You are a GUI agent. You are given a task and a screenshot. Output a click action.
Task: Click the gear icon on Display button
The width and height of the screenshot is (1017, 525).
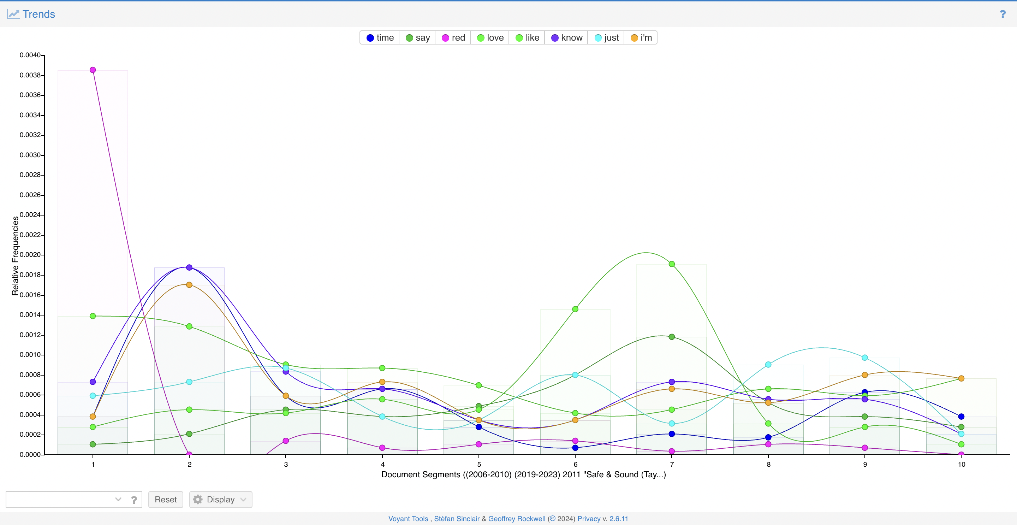198,499
